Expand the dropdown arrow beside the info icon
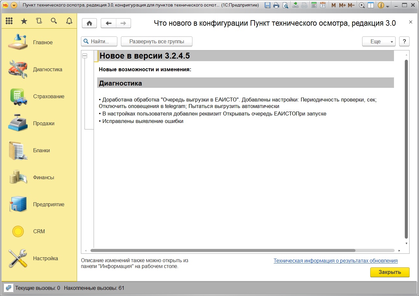This screenshot has height=296, width=419. (388, 6)
